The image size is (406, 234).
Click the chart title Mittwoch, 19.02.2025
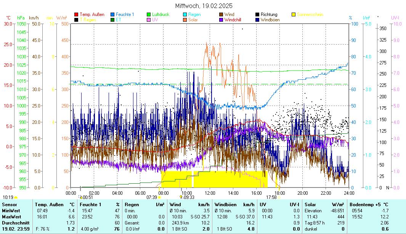(204, 6)
